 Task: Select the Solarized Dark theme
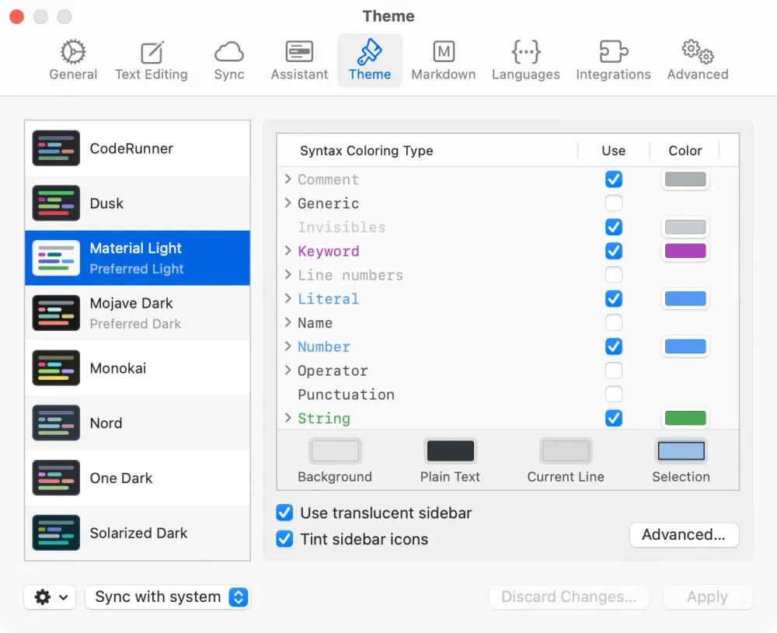point(138,533)
